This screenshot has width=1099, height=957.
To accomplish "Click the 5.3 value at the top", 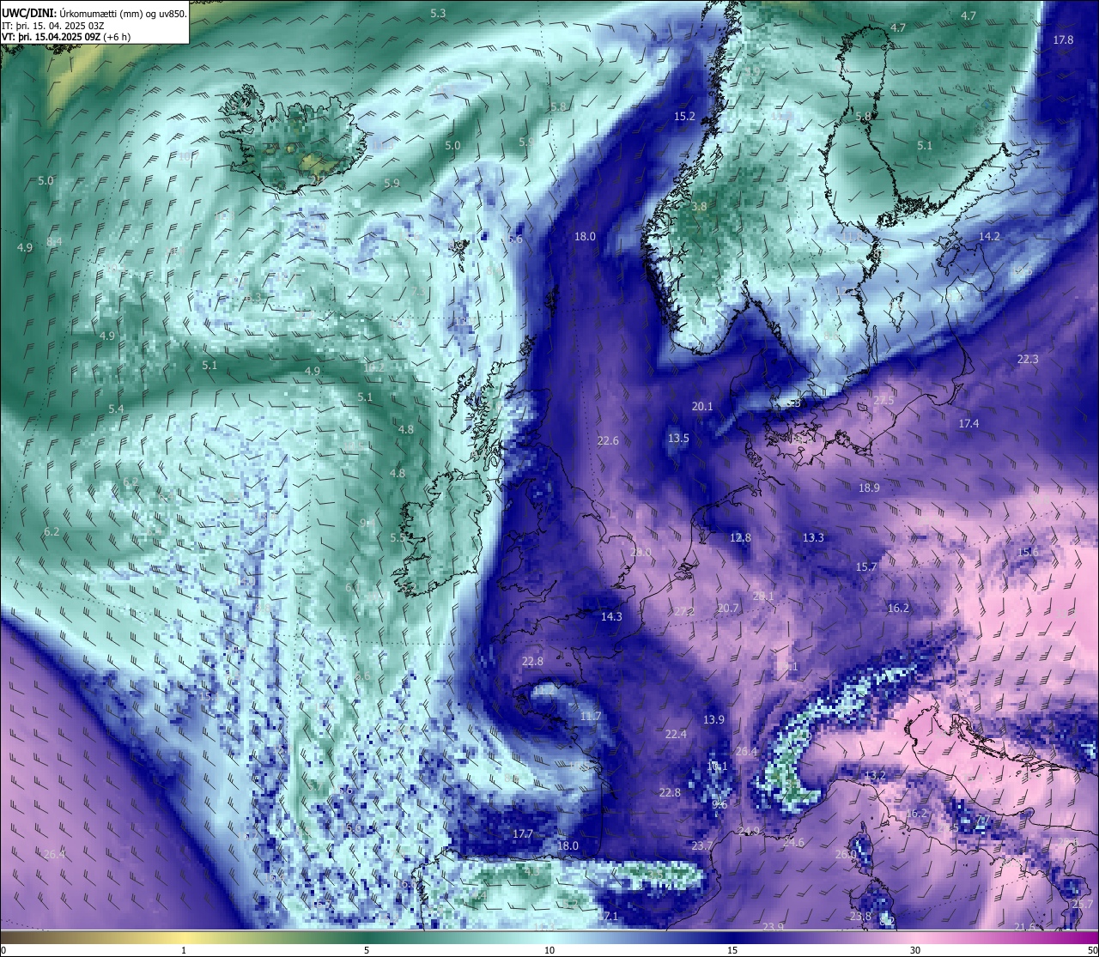I will click(x=438, y=14).
